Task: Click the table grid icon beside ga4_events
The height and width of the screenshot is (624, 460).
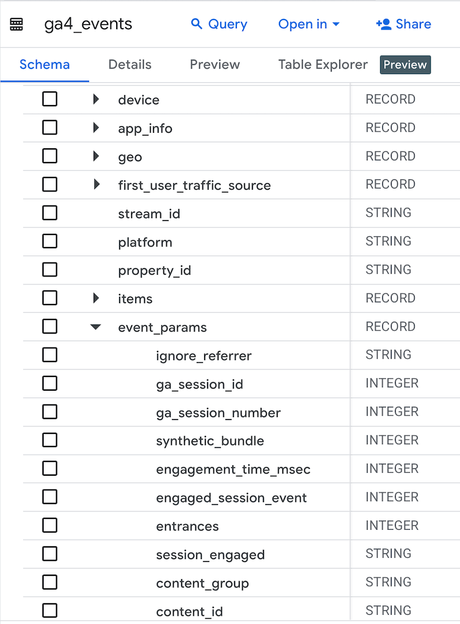Action: tap(16, 24)
